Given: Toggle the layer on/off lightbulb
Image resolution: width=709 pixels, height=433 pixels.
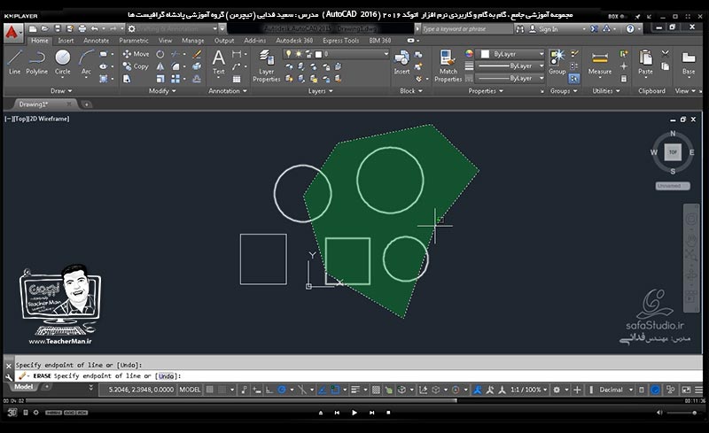Looking at the screenshot, I should click(289, 54).
